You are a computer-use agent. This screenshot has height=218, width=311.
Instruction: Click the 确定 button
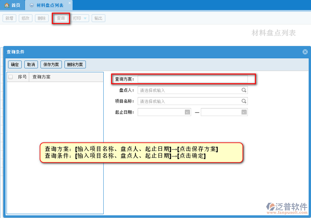point(15,65)
